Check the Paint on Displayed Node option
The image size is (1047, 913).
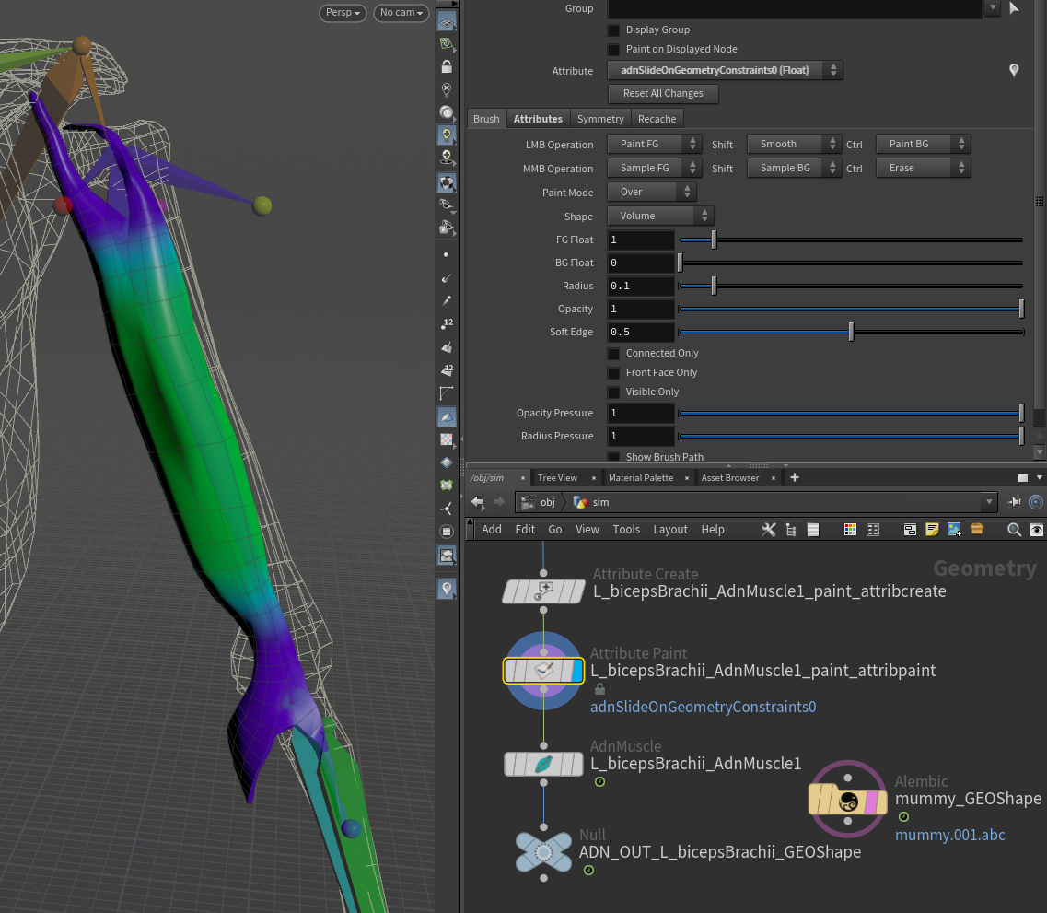[x=613, y=50]
